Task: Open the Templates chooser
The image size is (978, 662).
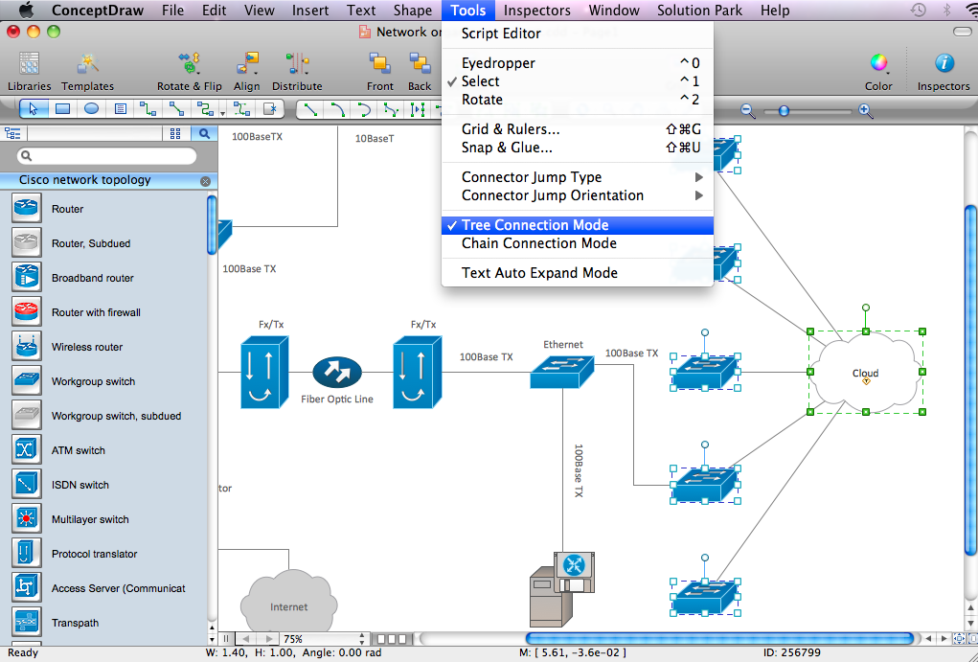Action: coord(87,70)
